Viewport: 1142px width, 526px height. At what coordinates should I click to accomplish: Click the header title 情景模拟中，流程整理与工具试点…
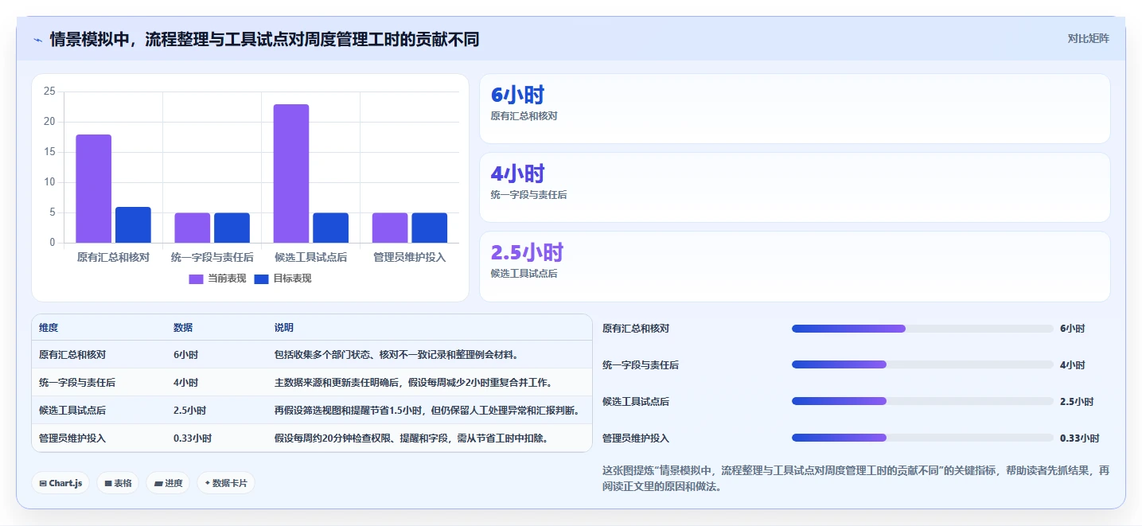(264, 39)
